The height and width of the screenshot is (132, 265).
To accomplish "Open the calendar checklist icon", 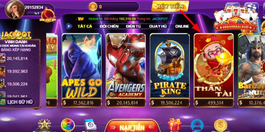I will point(90,125).
